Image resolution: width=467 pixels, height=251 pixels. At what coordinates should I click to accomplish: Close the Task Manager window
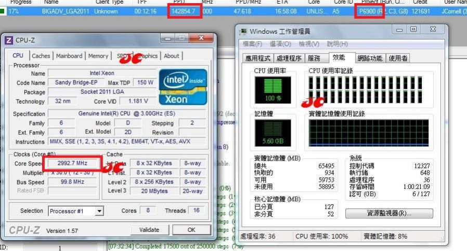click(x=433, y=30)
